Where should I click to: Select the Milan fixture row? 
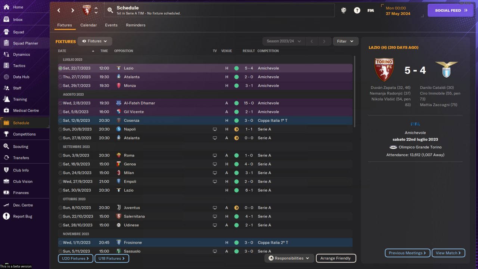tap(205, 173)
